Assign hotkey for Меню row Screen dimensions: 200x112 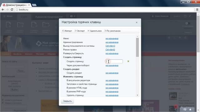click(x=112, y=39)
